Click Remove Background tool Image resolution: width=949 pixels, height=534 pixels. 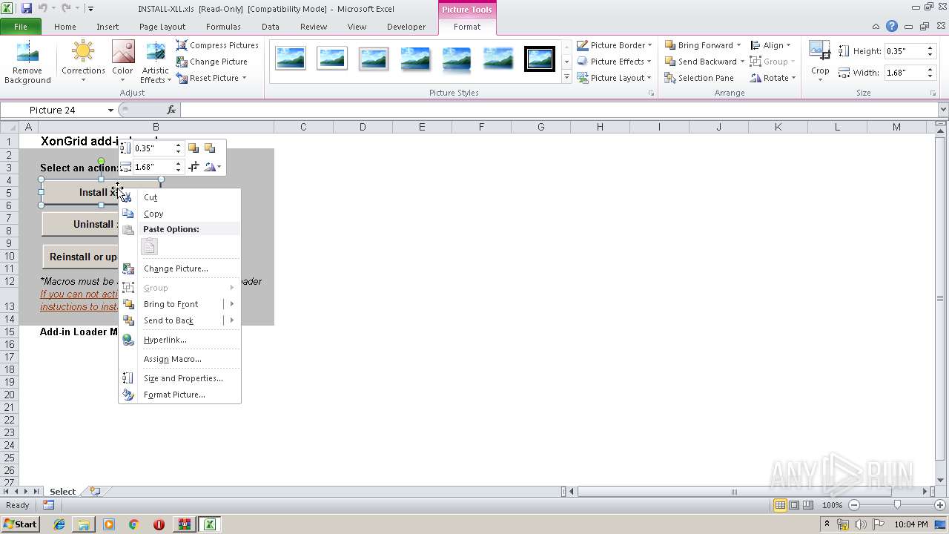(x=27, y=63)
